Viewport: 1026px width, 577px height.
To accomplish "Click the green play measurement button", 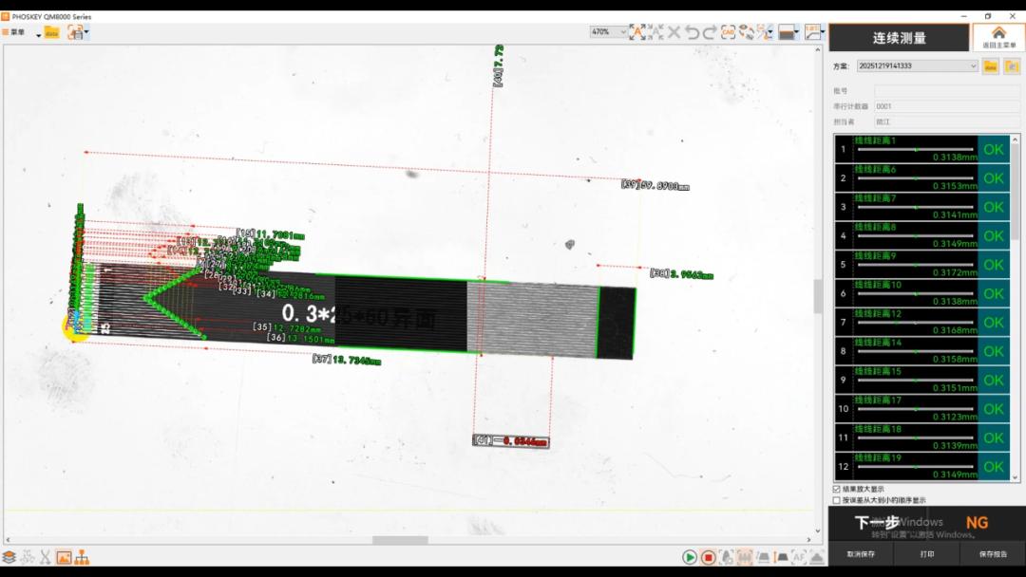I will (690, 557).
